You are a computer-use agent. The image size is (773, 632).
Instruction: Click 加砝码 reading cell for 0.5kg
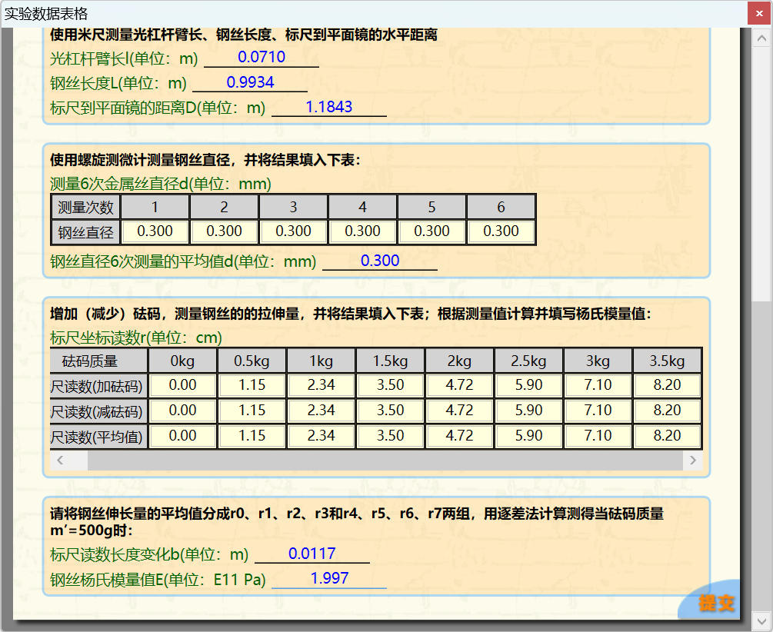(252, 385)
